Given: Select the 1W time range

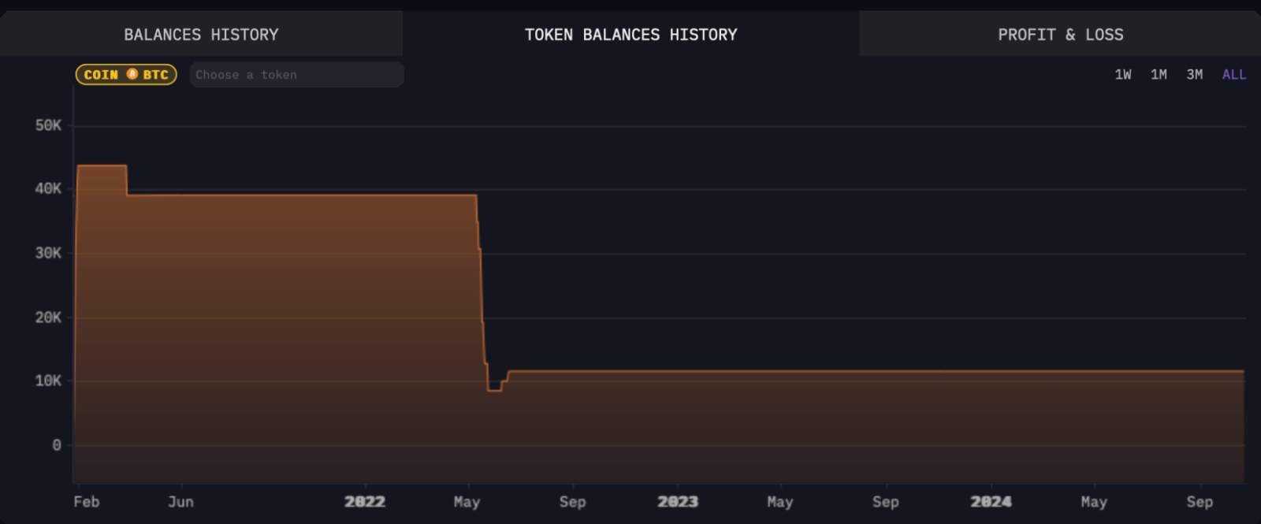Looking at the screenshot, I should point(1123,75).
